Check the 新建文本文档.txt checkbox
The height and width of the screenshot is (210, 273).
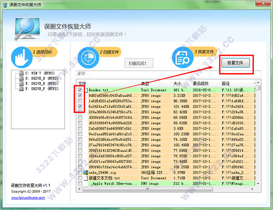click(x=80, y=178)
